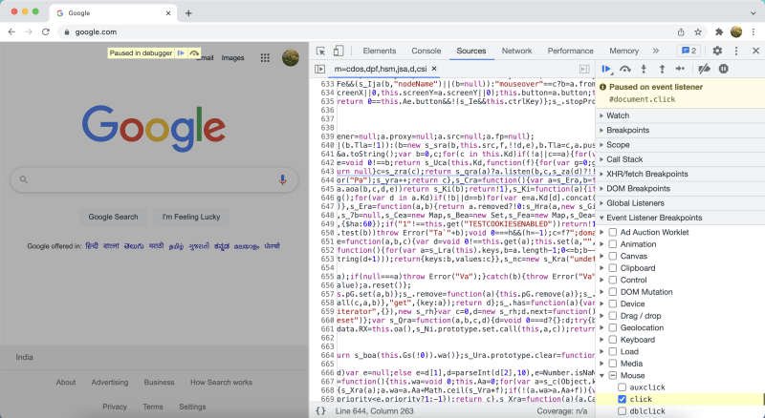Screen dimensions: 765x418
Task: Select the Sources tab
Action: (471, 51)
